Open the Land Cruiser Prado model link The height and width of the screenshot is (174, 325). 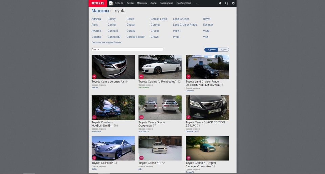(x=185, y=25)
